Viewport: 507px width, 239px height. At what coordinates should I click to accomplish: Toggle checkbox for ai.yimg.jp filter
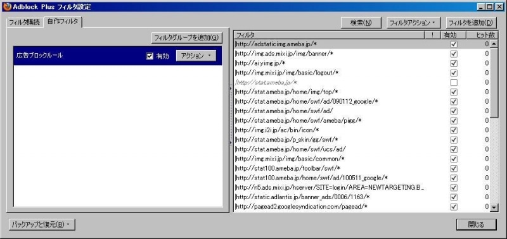tap(454, 63)
